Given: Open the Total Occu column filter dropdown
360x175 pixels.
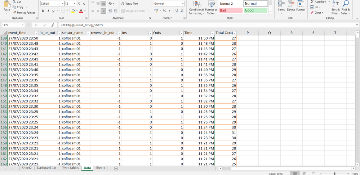Looking at the screenshot, I should (x=235, y=33).
